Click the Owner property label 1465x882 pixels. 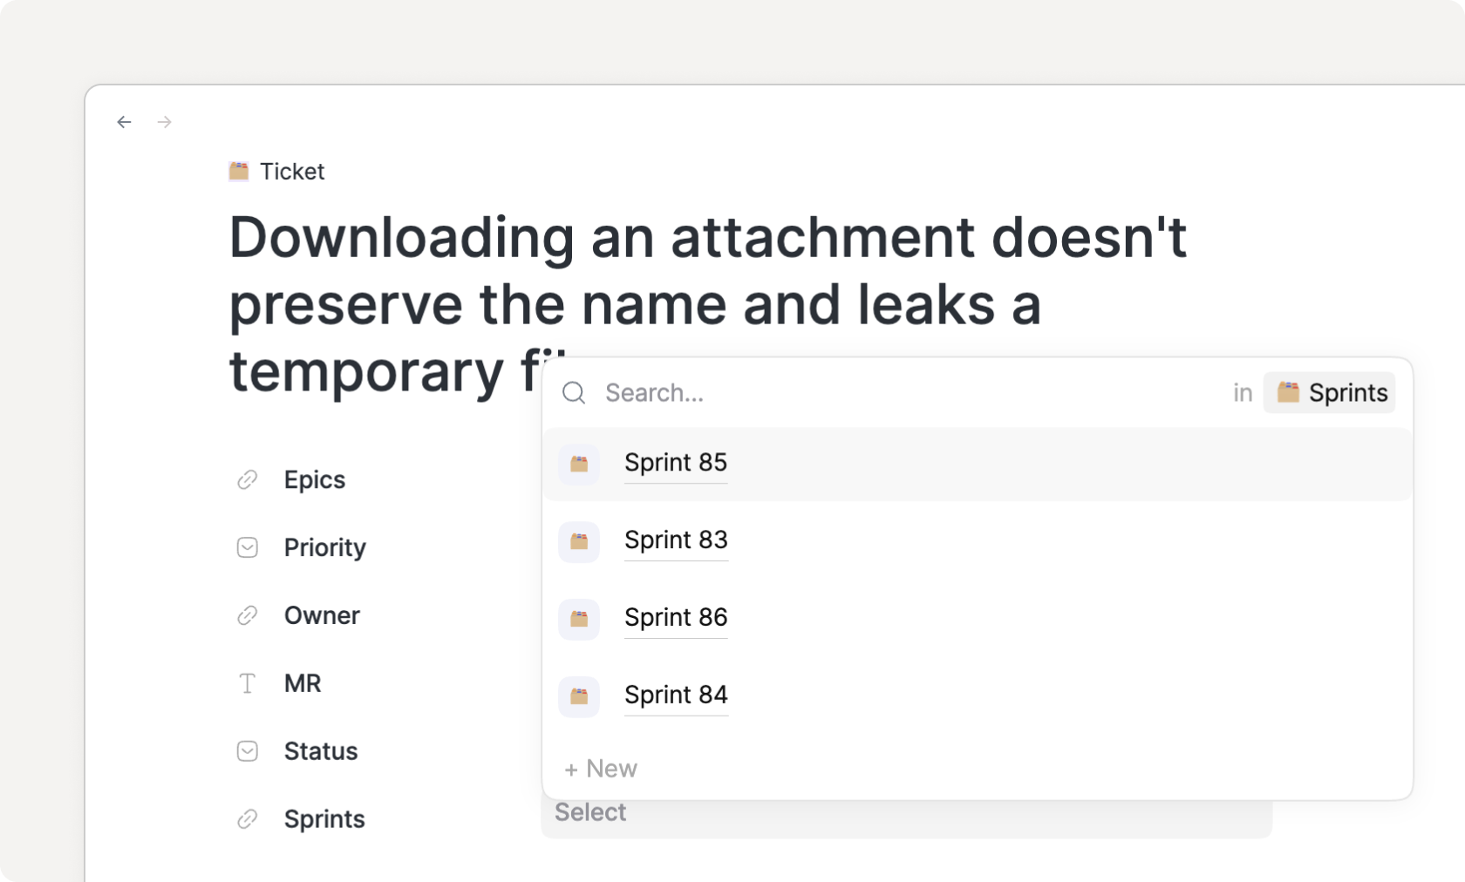pyautogui.click(x=322, y=615)
